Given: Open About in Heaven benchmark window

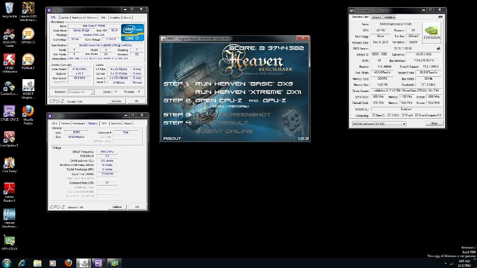Looking at the screenshot, I should [x=172, y=138].
